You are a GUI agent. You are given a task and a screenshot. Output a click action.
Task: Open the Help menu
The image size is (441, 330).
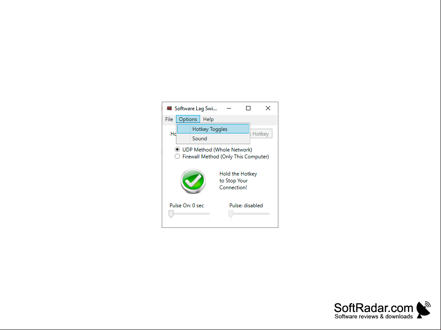208,119
